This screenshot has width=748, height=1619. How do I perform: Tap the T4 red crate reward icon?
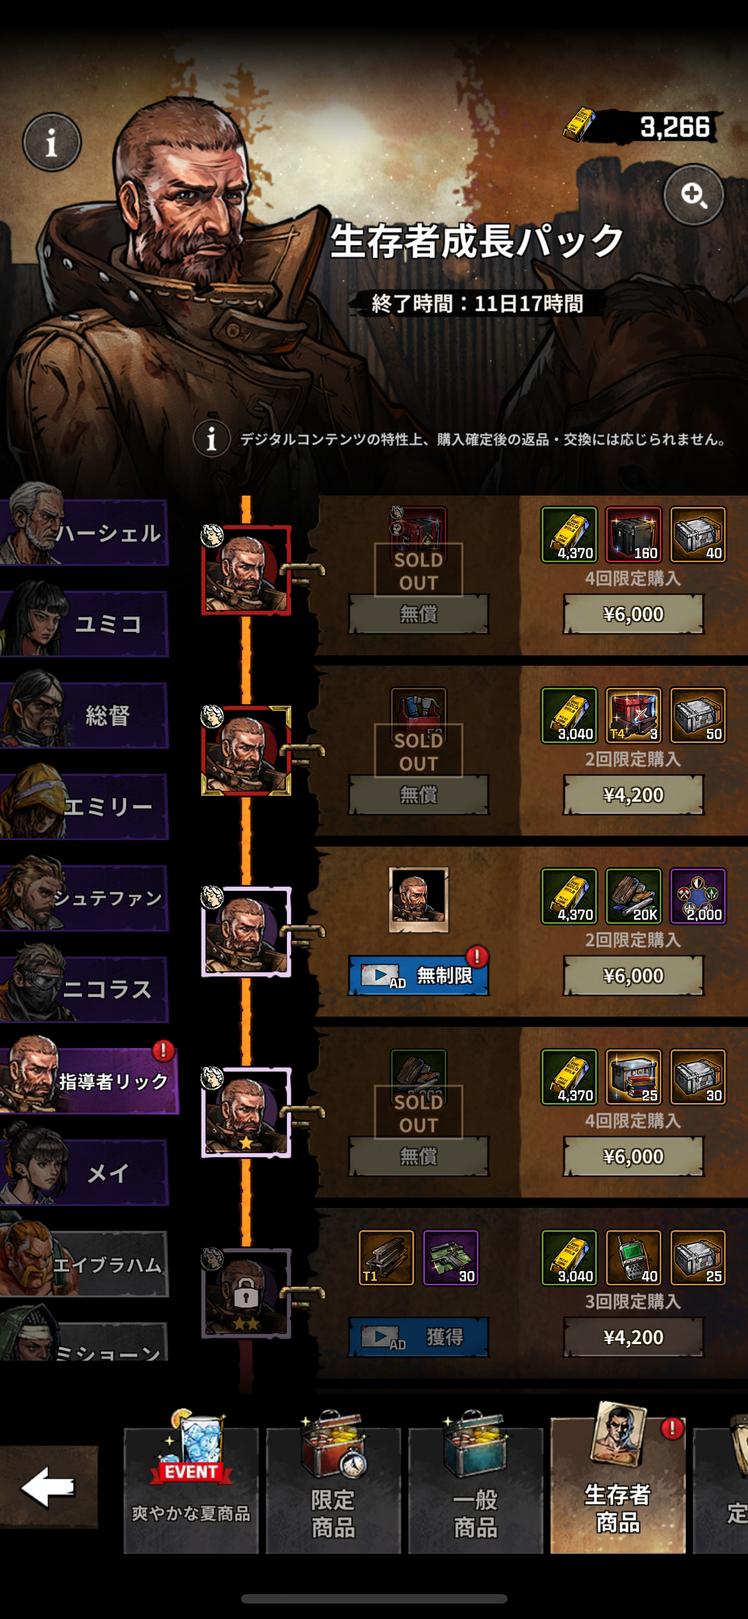tap(633, 715)
